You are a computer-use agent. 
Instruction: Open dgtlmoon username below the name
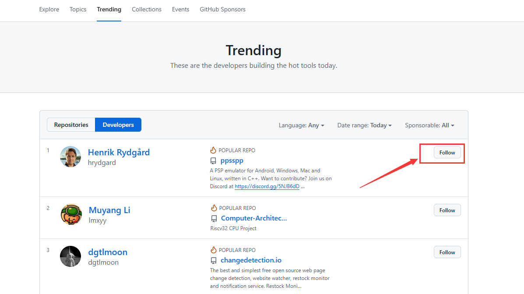pos(103,262)
